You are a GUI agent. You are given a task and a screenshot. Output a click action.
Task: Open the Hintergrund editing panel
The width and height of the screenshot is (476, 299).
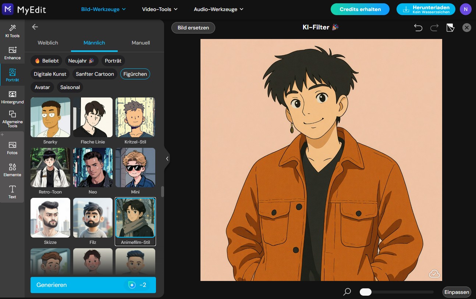coord(12,97)
